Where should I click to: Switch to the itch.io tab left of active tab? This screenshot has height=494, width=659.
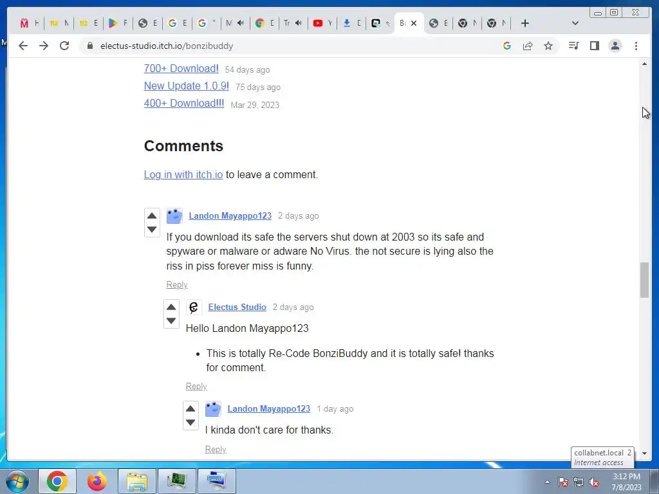click(x=380, y=23)
